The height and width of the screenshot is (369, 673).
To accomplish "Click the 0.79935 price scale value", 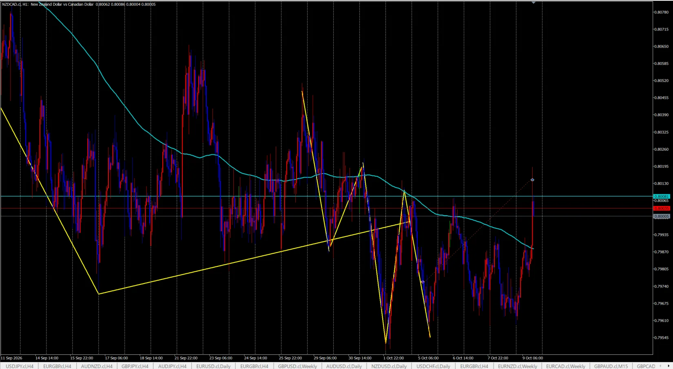I will pyautogui.click(x=661, y=235).
